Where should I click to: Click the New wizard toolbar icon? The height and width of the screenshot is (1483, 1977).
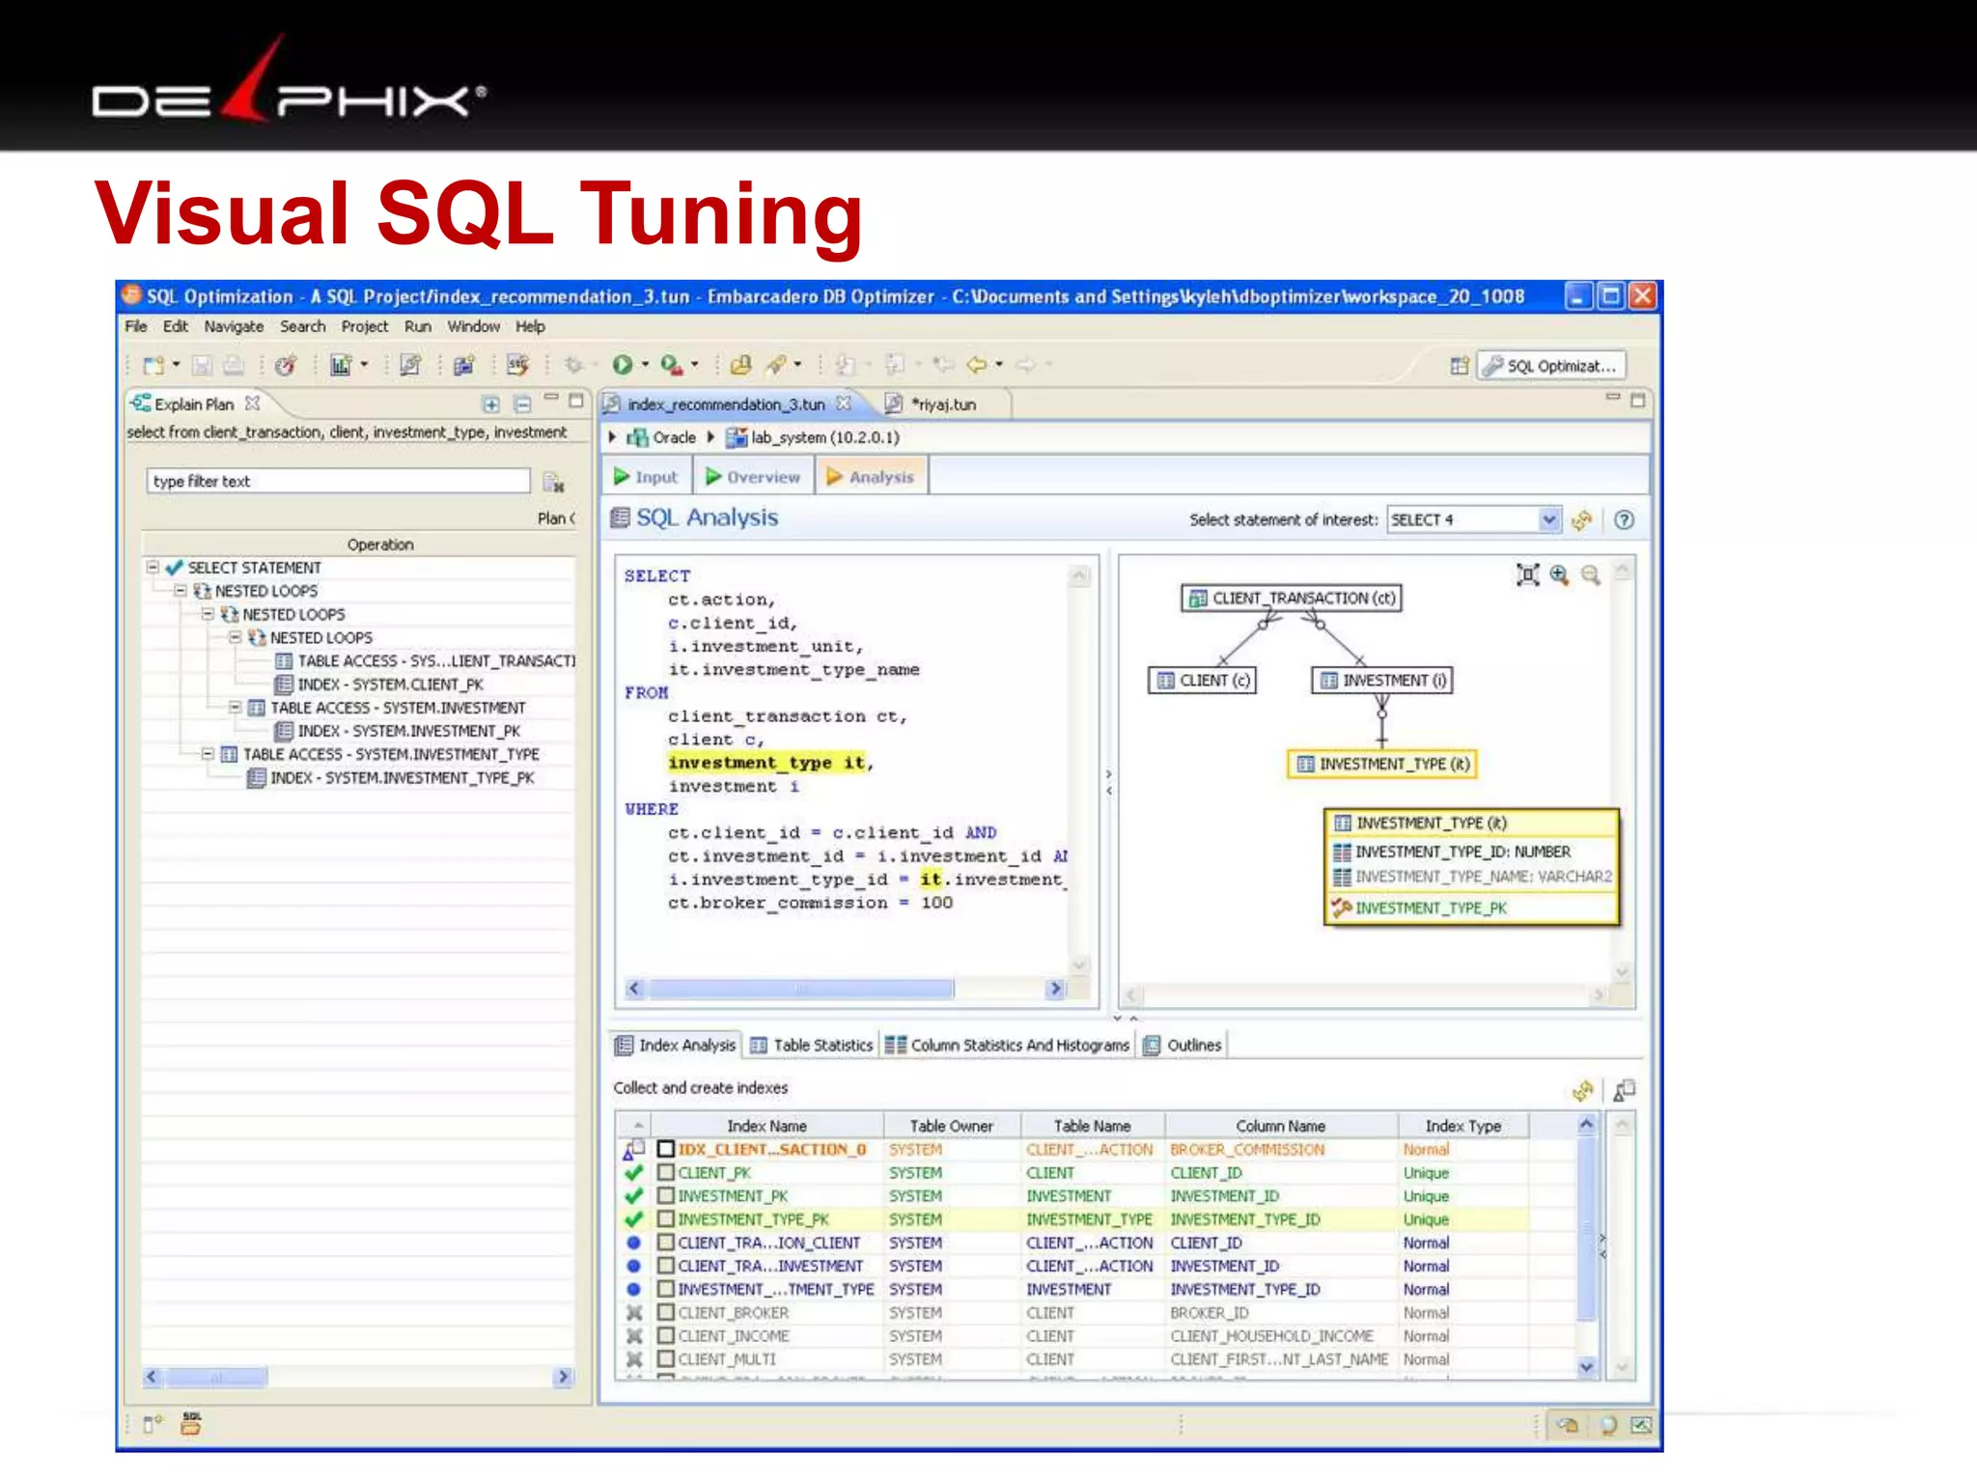(153, 365)
